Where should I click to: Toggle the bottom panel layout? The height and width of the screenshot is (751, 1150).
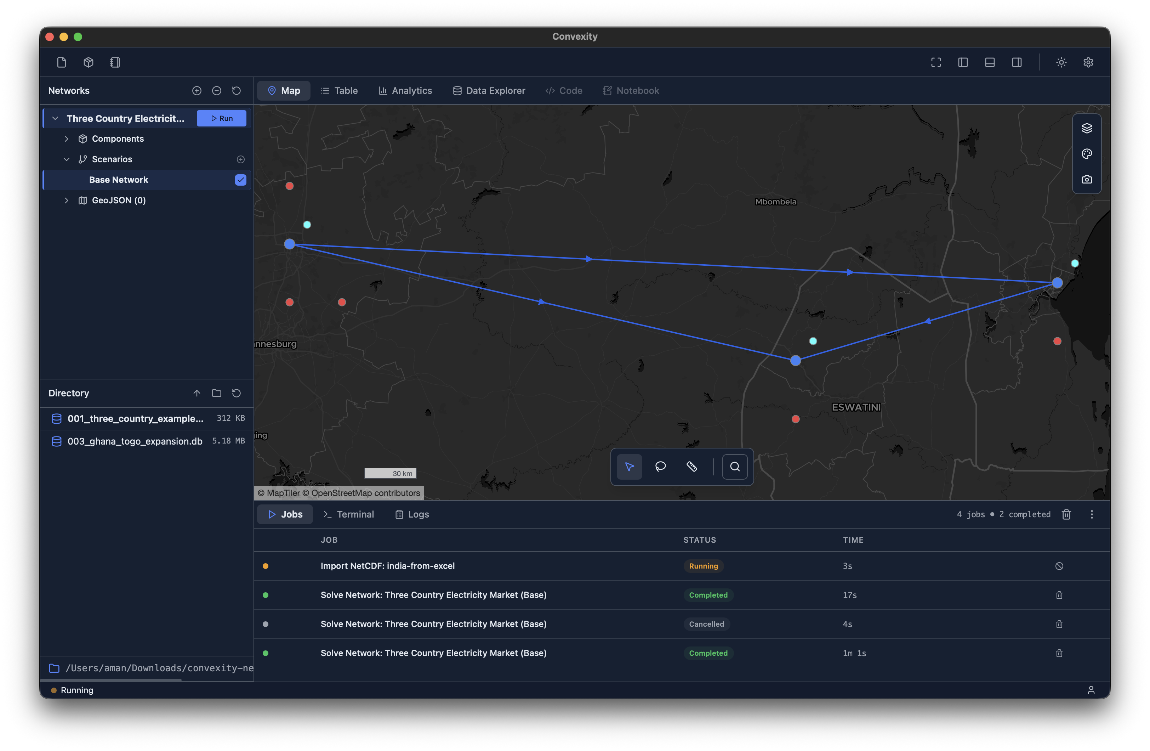click(989, 62)
